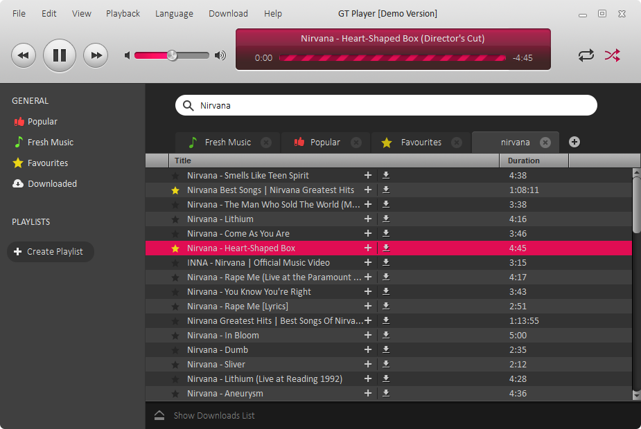Add Smells Like Teen Spirit to playlist
The image size is (641, 429).
point(368,175)
